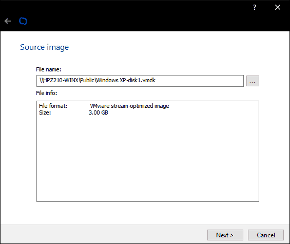Select the File format: row label
This screenshot has height=244, width=290.
53,106
